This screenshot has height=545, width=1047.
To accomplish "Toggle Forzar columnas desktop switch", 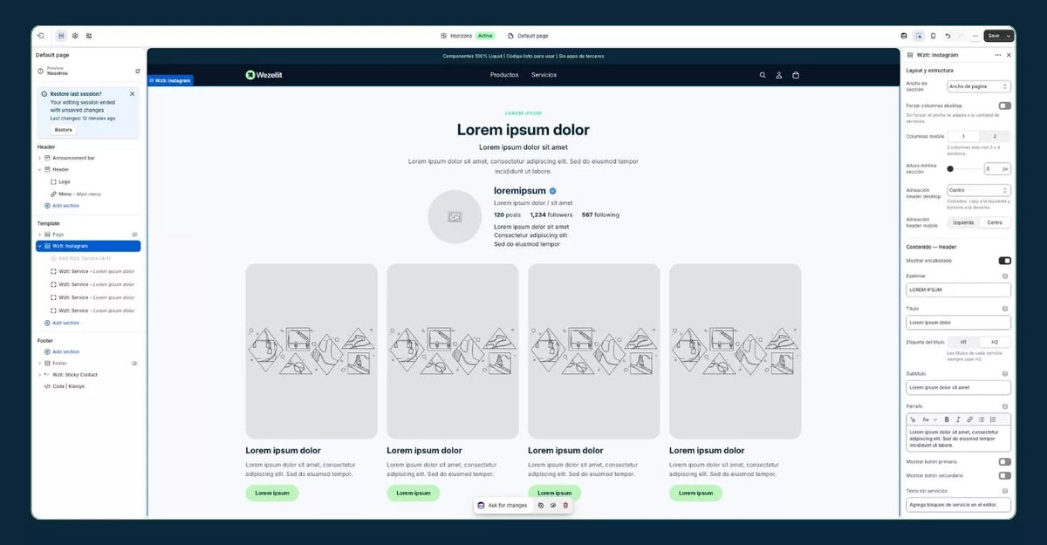I will [x=1005, y=106].
